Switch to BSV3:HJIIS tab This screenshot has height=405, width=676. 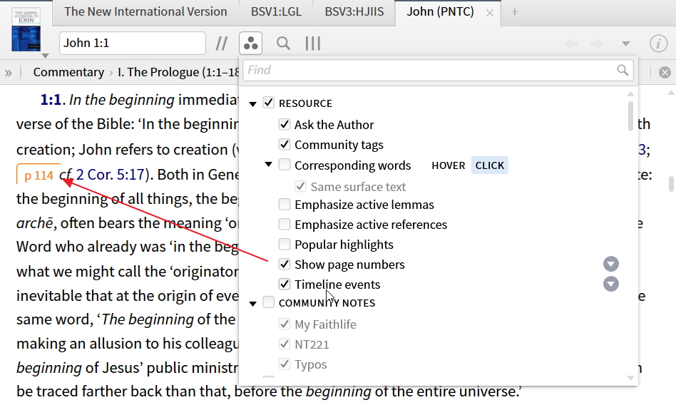click(354, 11)
